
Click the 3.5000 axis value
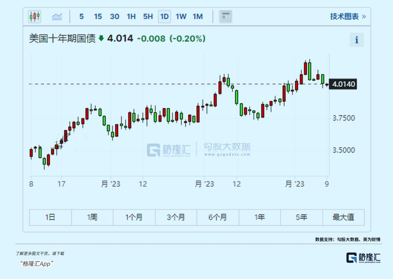point(344,150)
